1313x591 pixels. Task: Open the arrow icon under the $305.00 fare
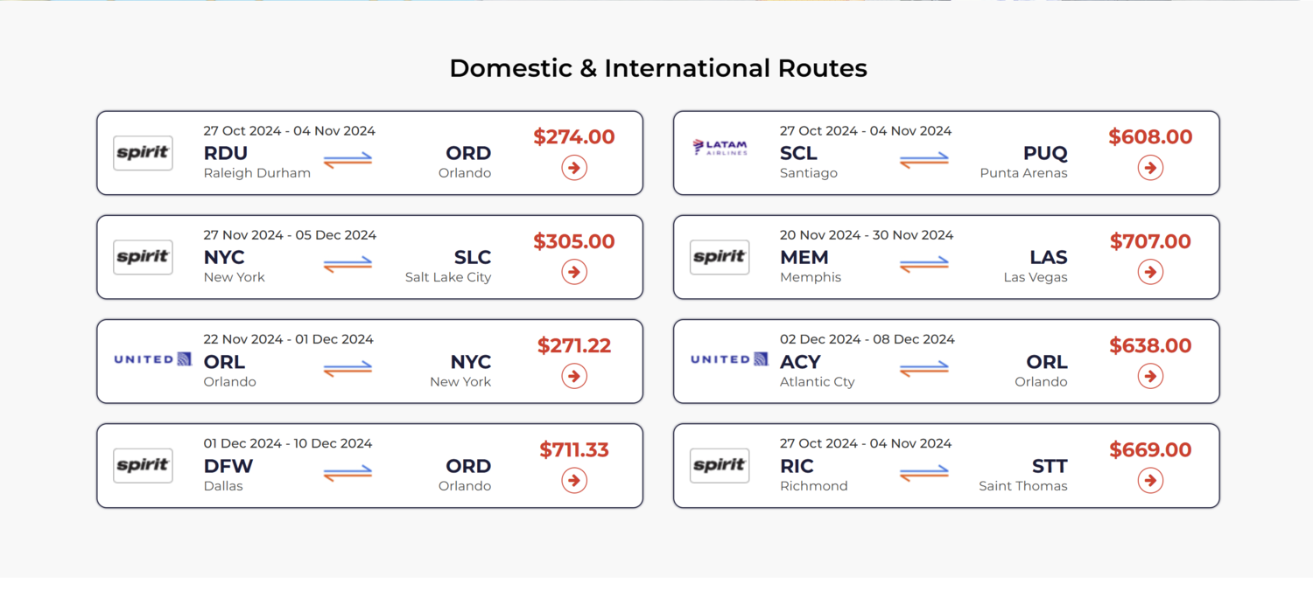coord(574,272)
